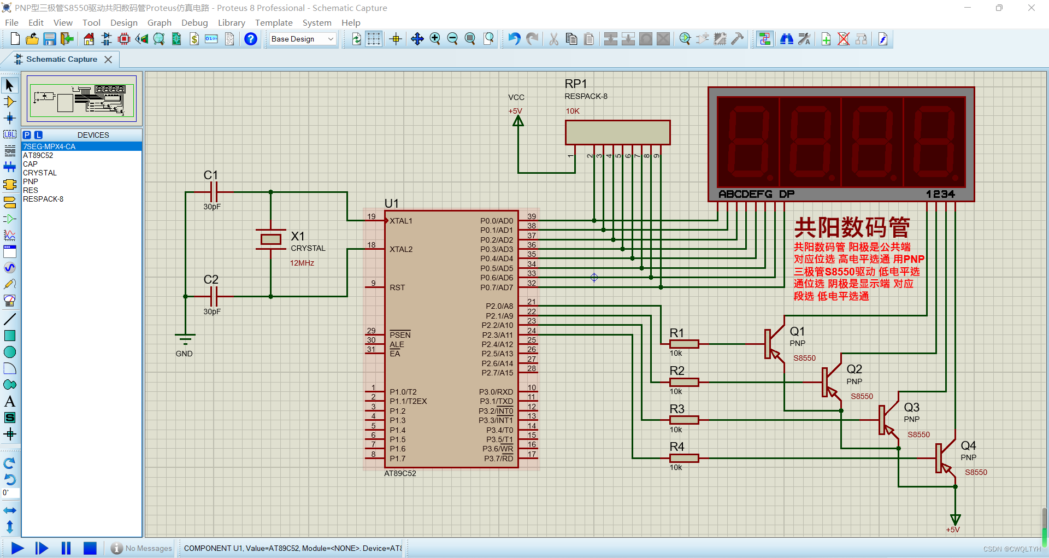
Task: Select PNP in the devices list
Action: click(81, 181)
